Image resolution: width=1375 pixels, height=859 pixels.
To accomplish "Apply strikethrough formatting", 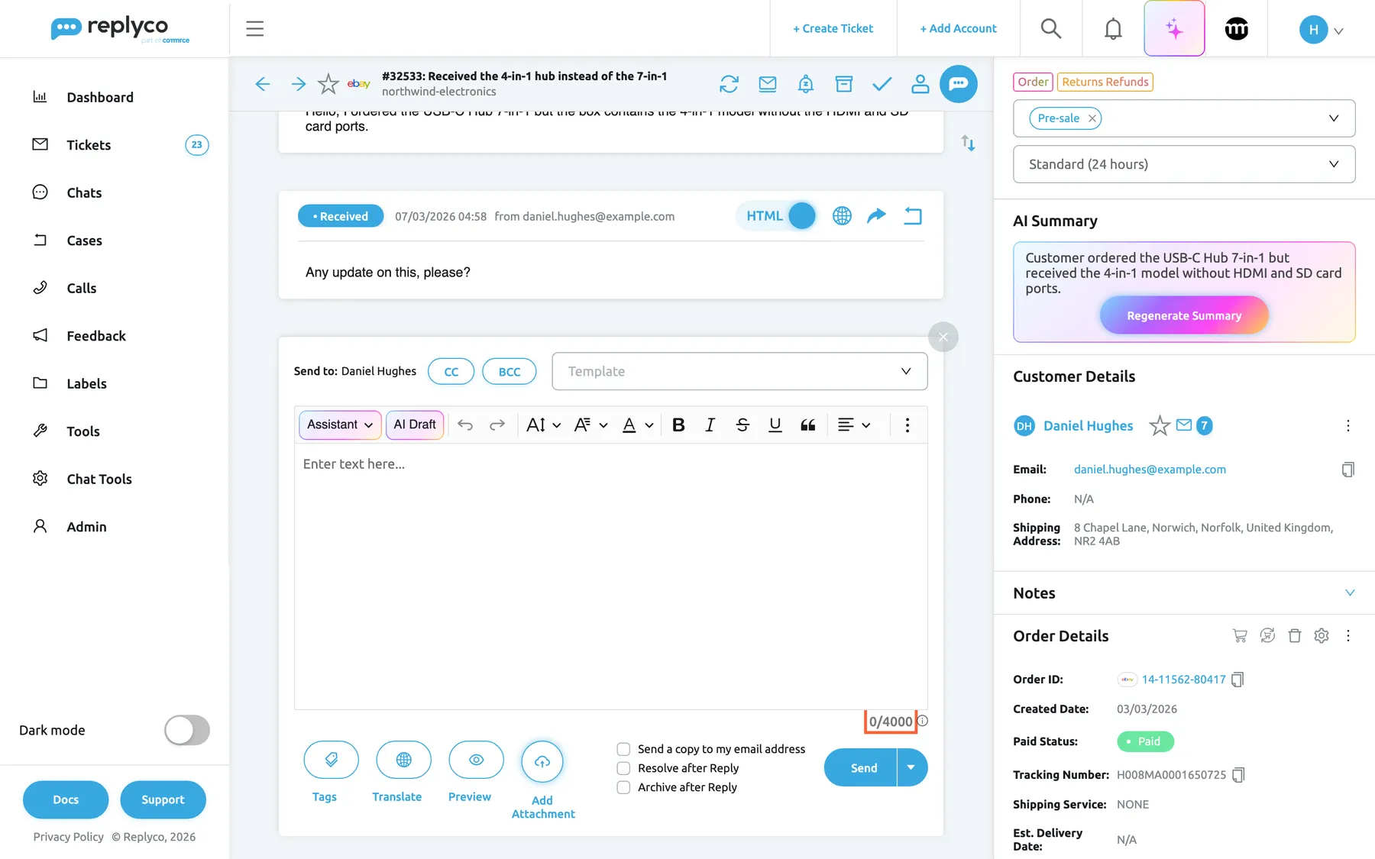I will (x=742, y=425).
